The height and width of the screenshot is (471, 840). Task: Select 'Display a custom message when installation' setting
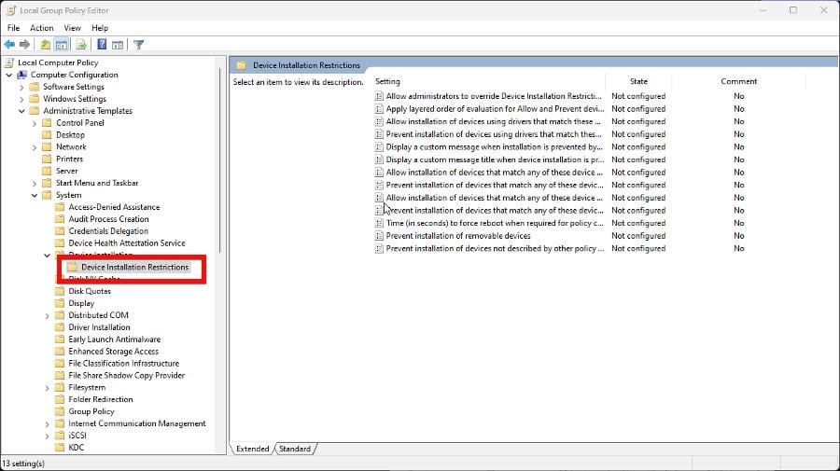pos(494,147)
